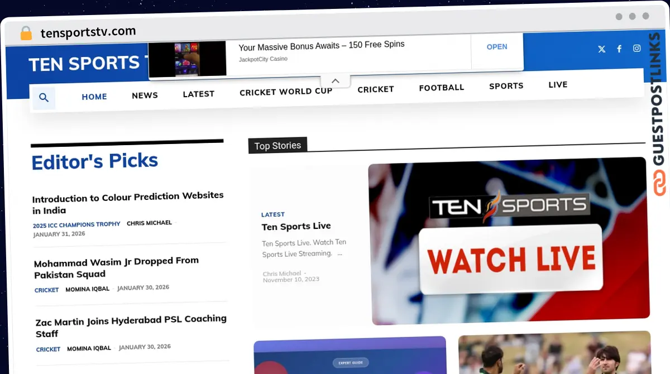The image size is (670, 374).
Task: Click Chris Michael author under Ten Sports Live
Action: tap(282, 274)
